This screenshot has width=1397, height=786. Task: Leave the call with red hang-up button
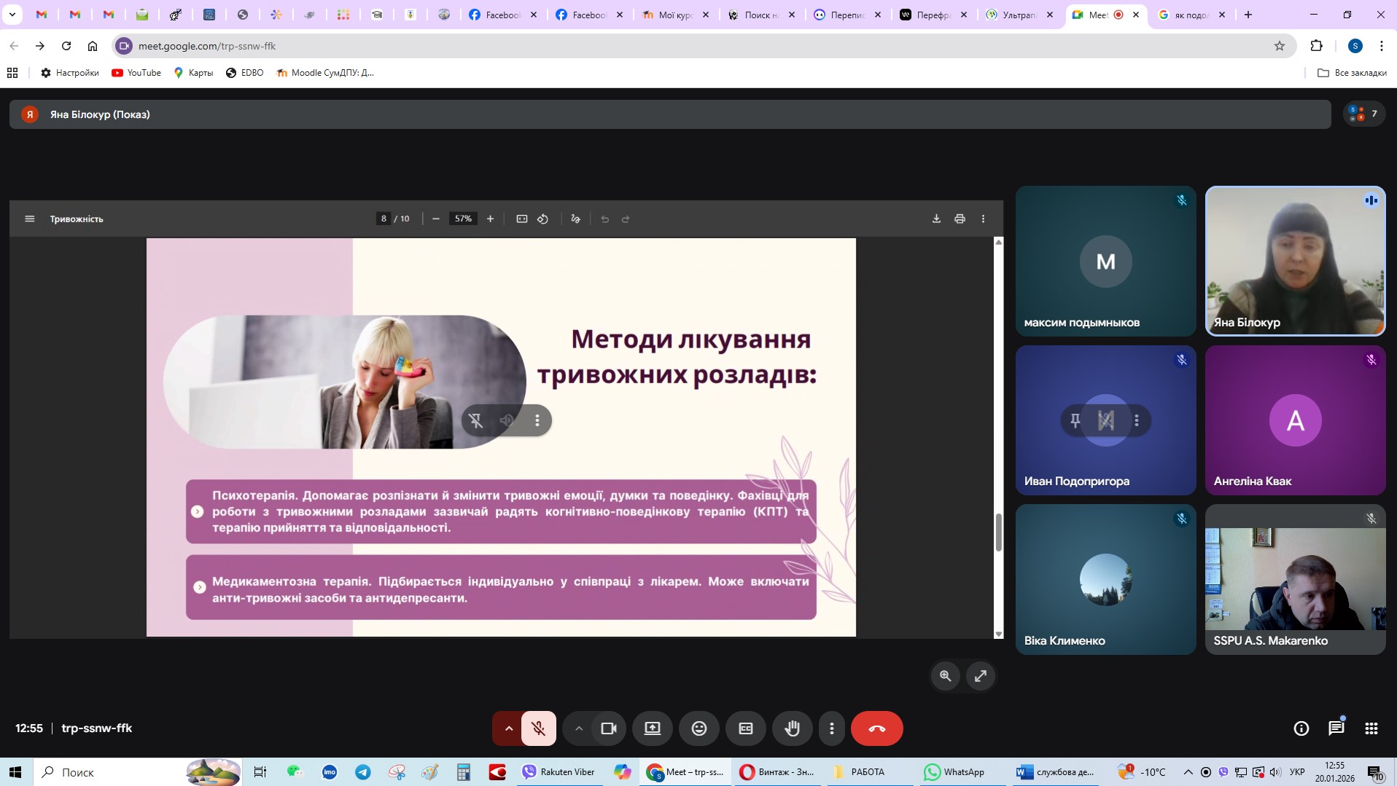click(x=876, y=728)
